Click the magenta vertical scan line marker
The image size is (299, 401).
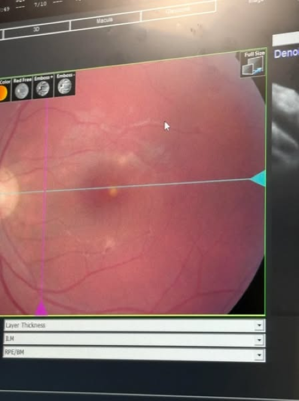coord(41,308)
